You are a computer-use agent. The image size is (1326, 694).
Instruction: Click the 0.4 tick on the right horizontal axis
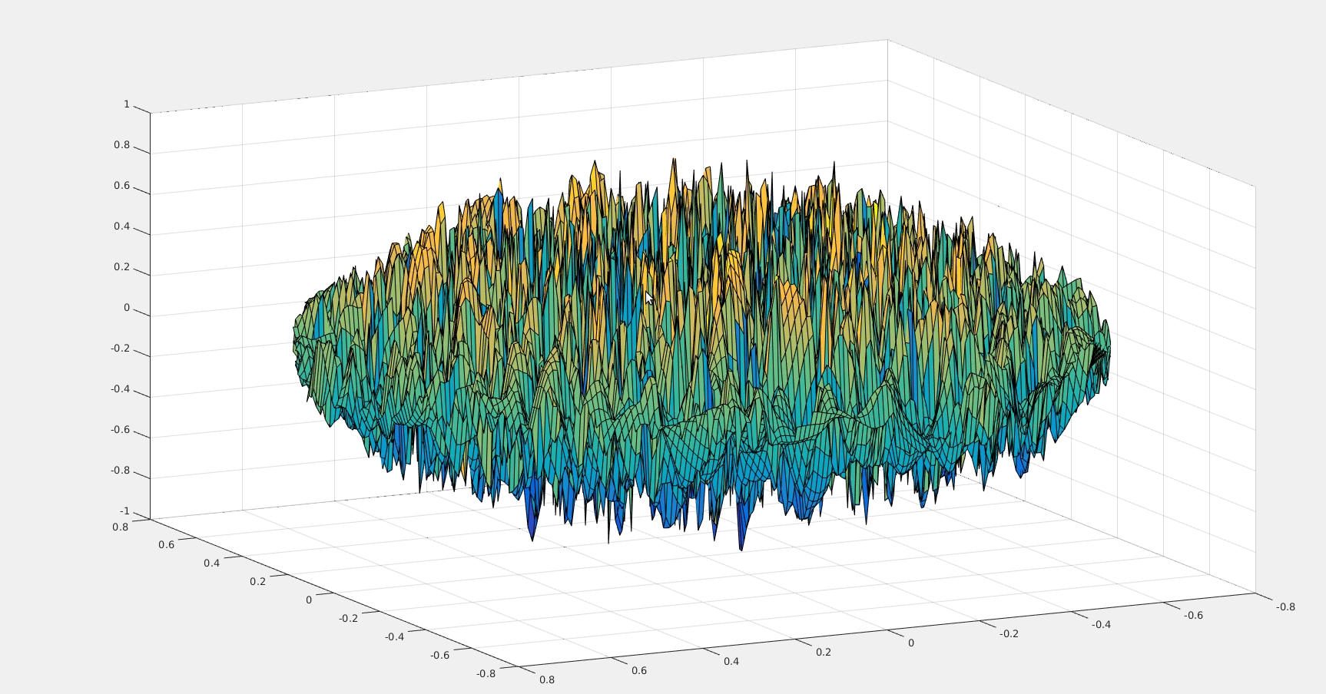pyautogui.click(x=731, y=661)
